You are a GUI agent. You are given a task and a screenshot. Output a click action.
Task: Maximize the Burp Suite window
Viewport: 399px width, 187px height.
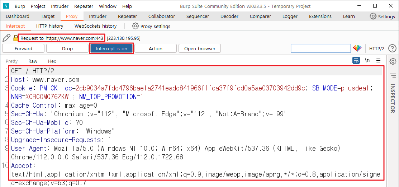tap(375, 6)
